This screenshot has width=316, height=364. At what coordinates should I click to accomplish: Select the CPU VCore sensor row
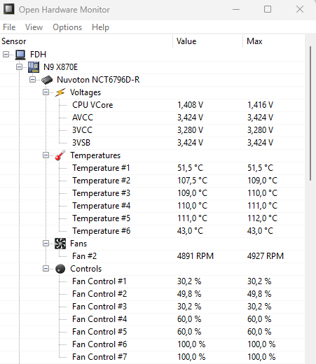pos(152,105)
